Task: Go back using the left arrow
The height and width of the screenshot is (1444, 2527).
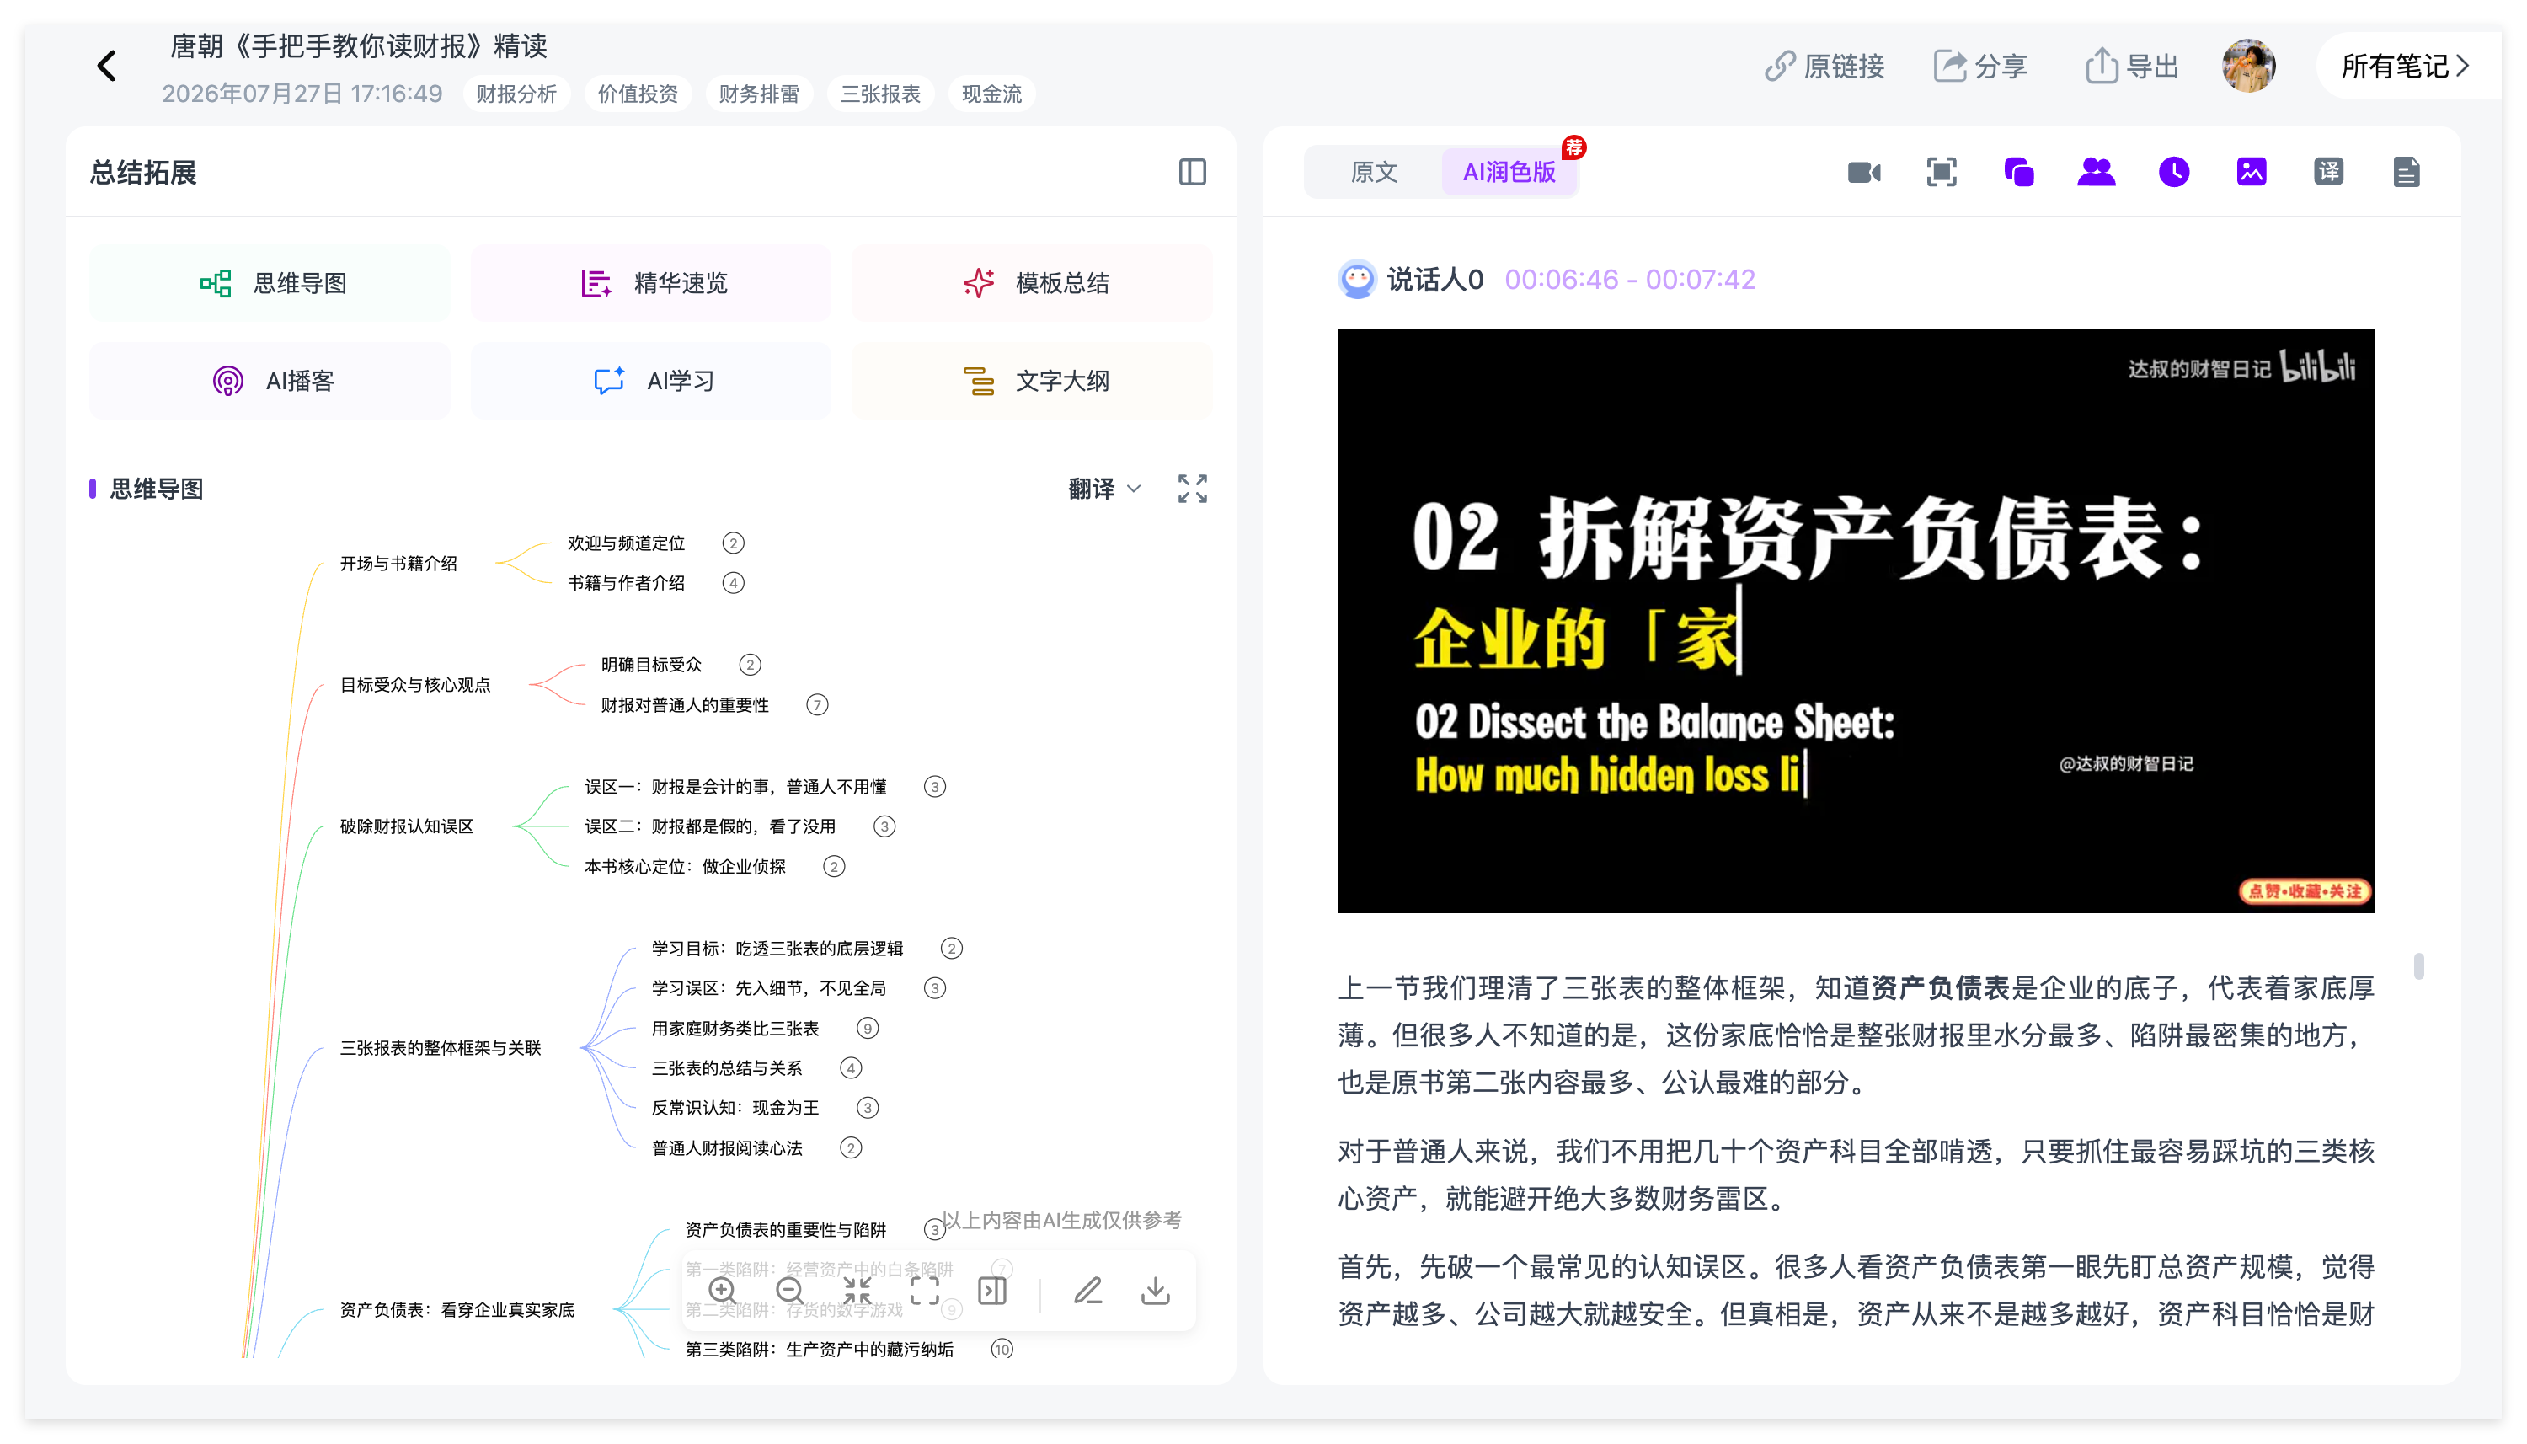Action: point(107,67)
